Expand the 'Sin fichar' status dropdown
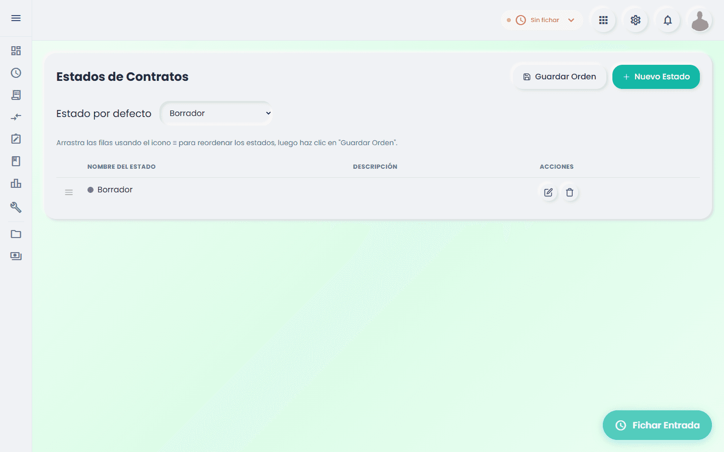 542,20
